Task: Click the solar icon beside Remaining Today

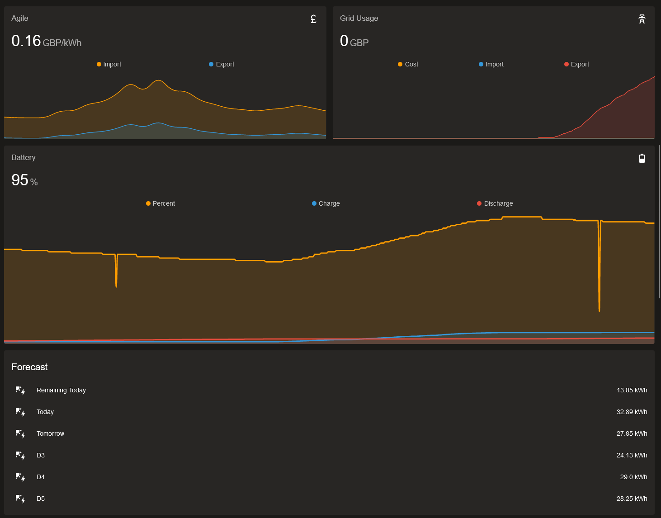Action: tap(20, 390)
